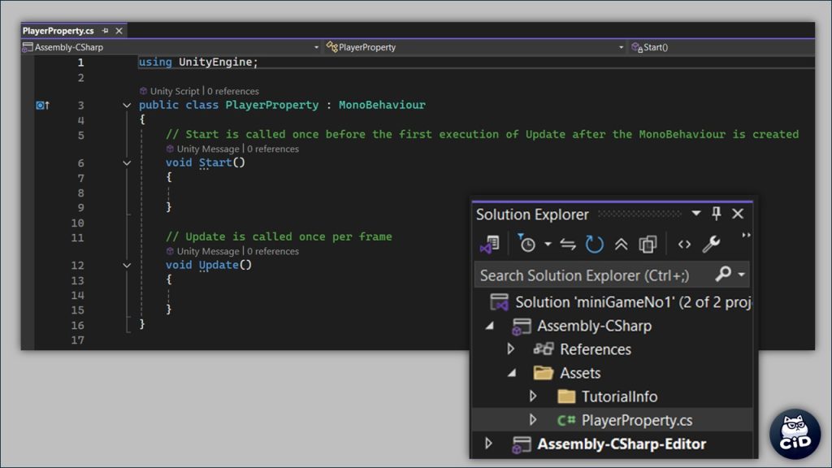Select PlayerProperty.cs in Solution Explorer
Viewport: 832px width, 468px height.
coord(636,420)
